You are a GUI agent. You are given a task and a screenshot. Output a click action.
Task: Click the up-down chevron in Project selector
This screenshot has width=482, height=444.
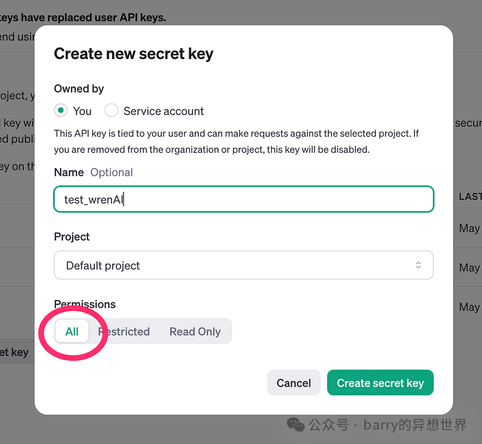[418, 265]
